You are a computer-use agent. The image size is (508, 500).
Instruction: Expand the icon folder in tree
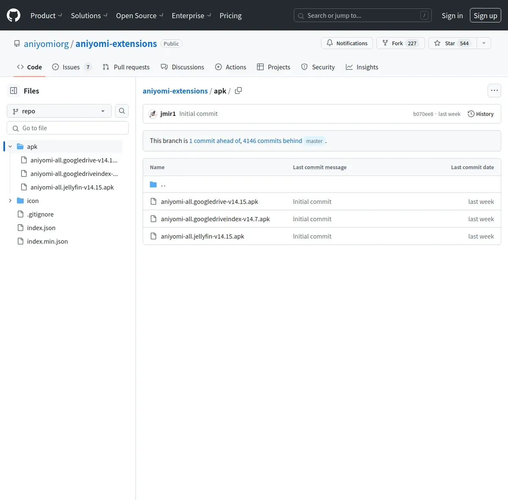(10, 201)
